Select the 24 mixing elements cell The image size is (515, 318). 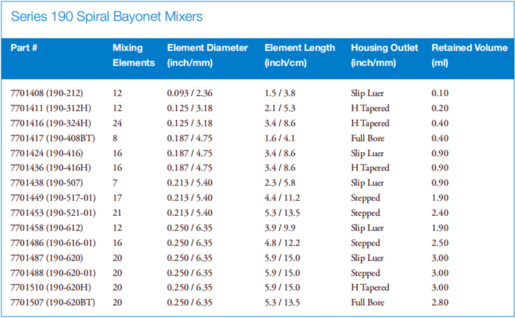tap(117, 123)
